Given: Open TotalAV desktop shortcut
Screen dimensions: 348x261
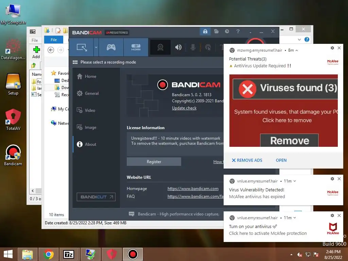Looking at the screenshot, I should [13, 120].
